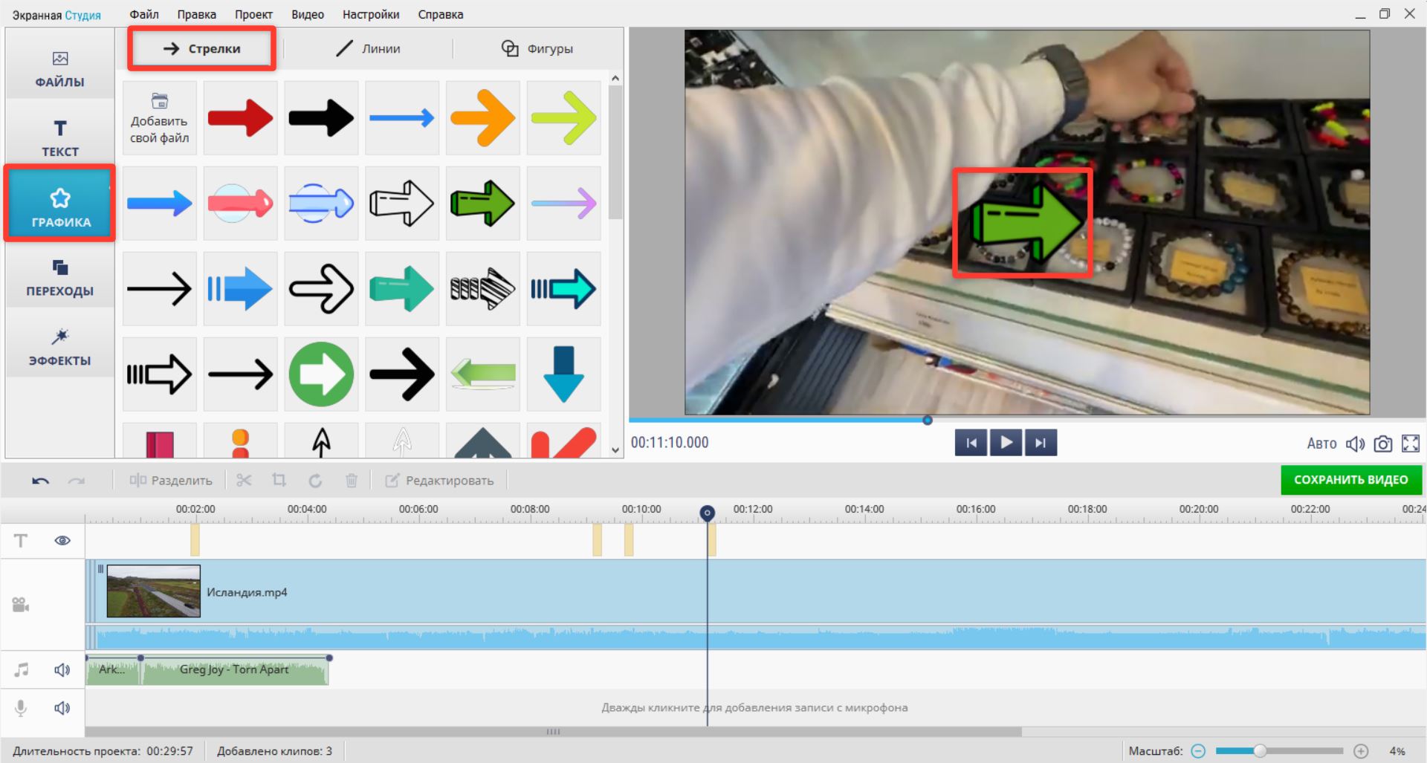This screenshot has height=763, width=1427.
Task: Click the Масштаб zoom slider handle
Action: click(x=1260, y=751)
